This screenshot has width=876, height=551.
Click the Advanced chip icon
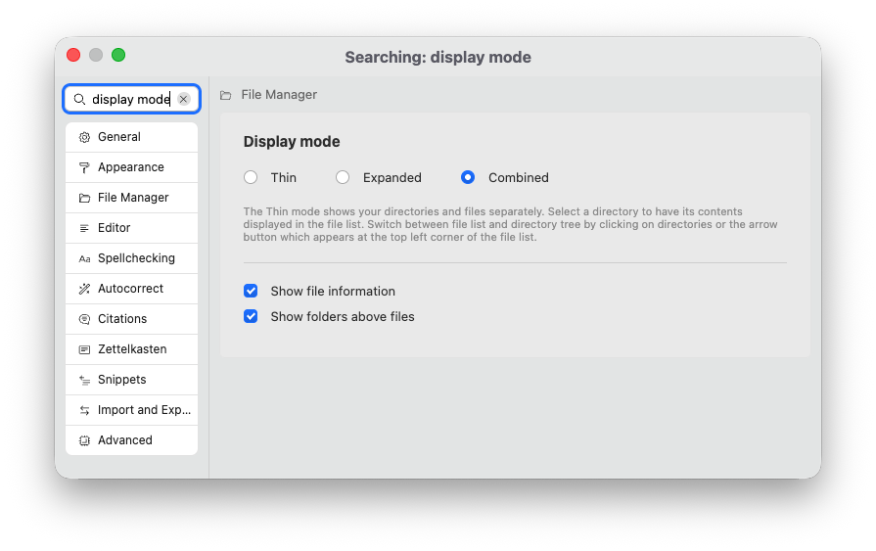pos(84,440)
